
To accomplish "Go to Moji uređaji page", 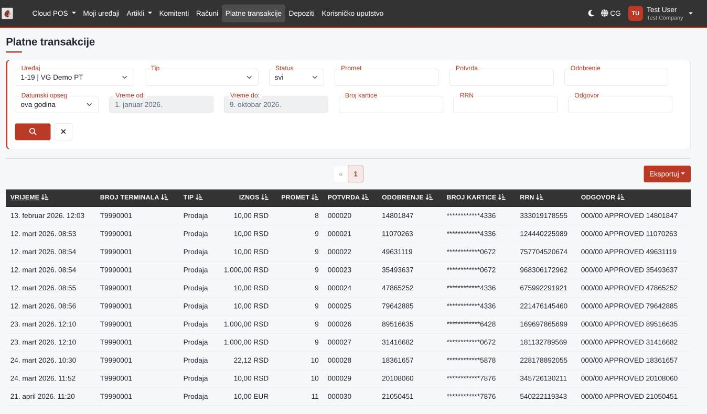I will (x=101, y=13).
